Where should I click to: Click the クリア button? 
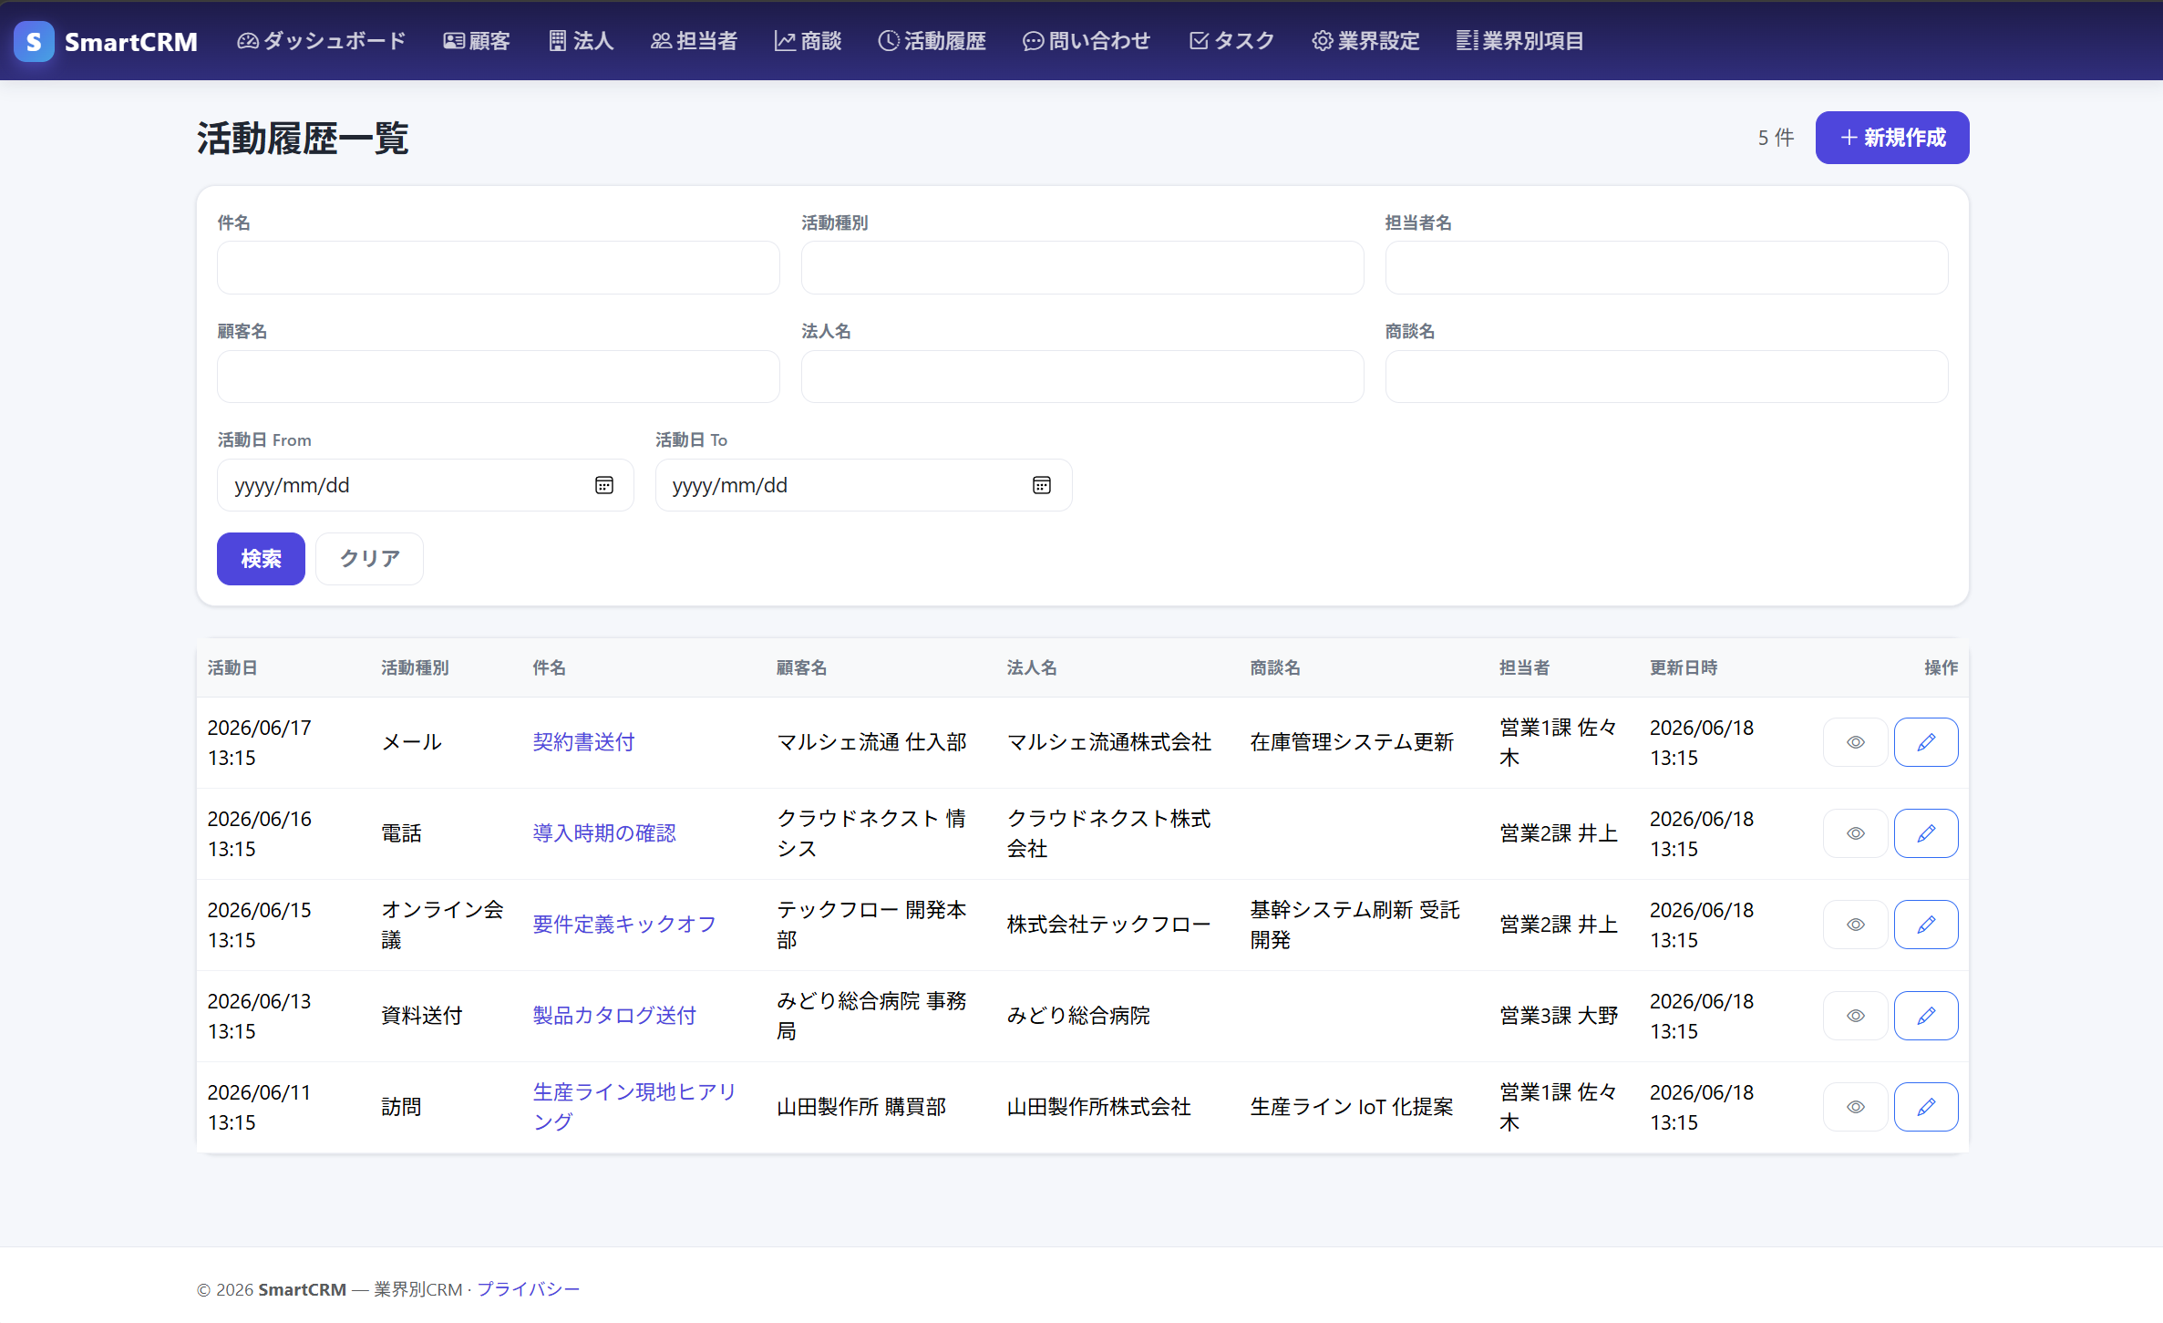(x=369, y=559)
